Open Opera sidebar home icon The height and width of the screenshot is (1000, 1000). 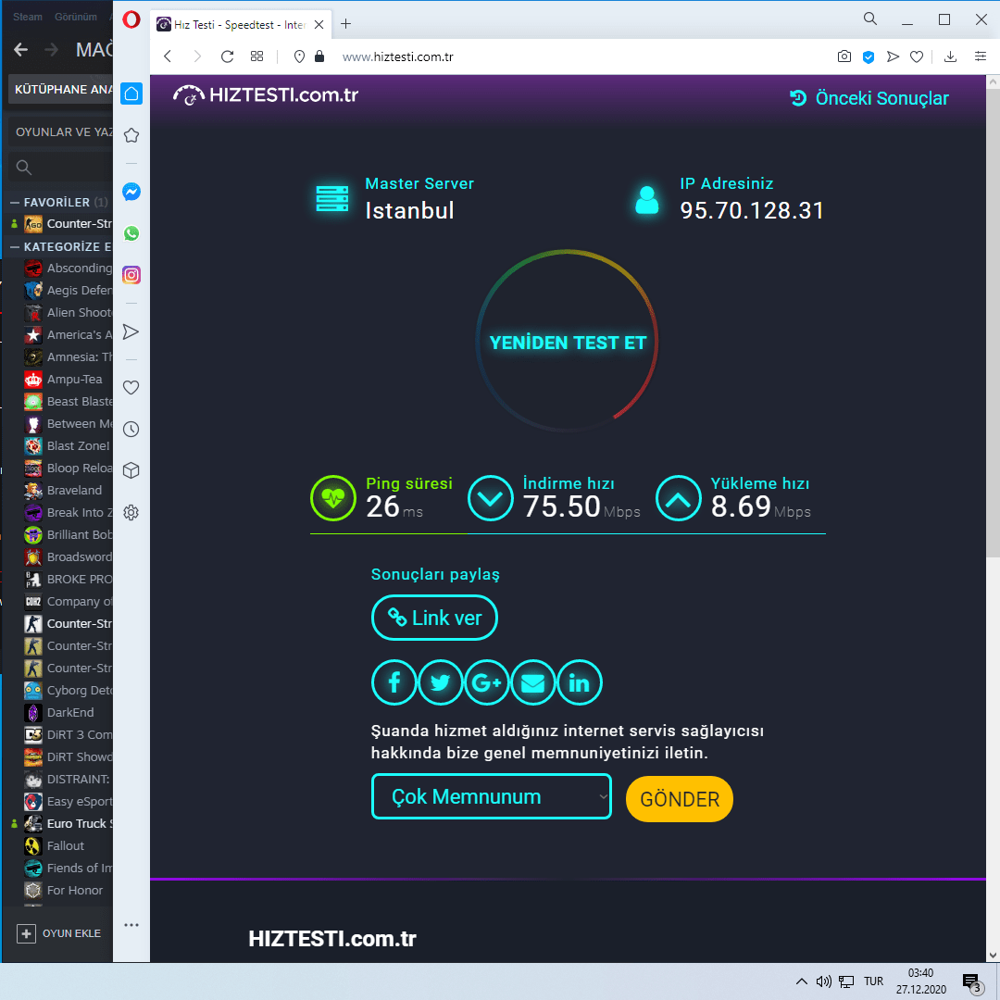tap(131, 94)
